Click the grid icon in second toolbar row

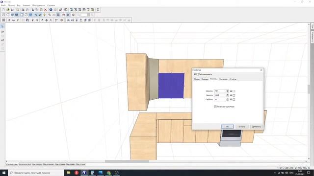click(58, 15)
